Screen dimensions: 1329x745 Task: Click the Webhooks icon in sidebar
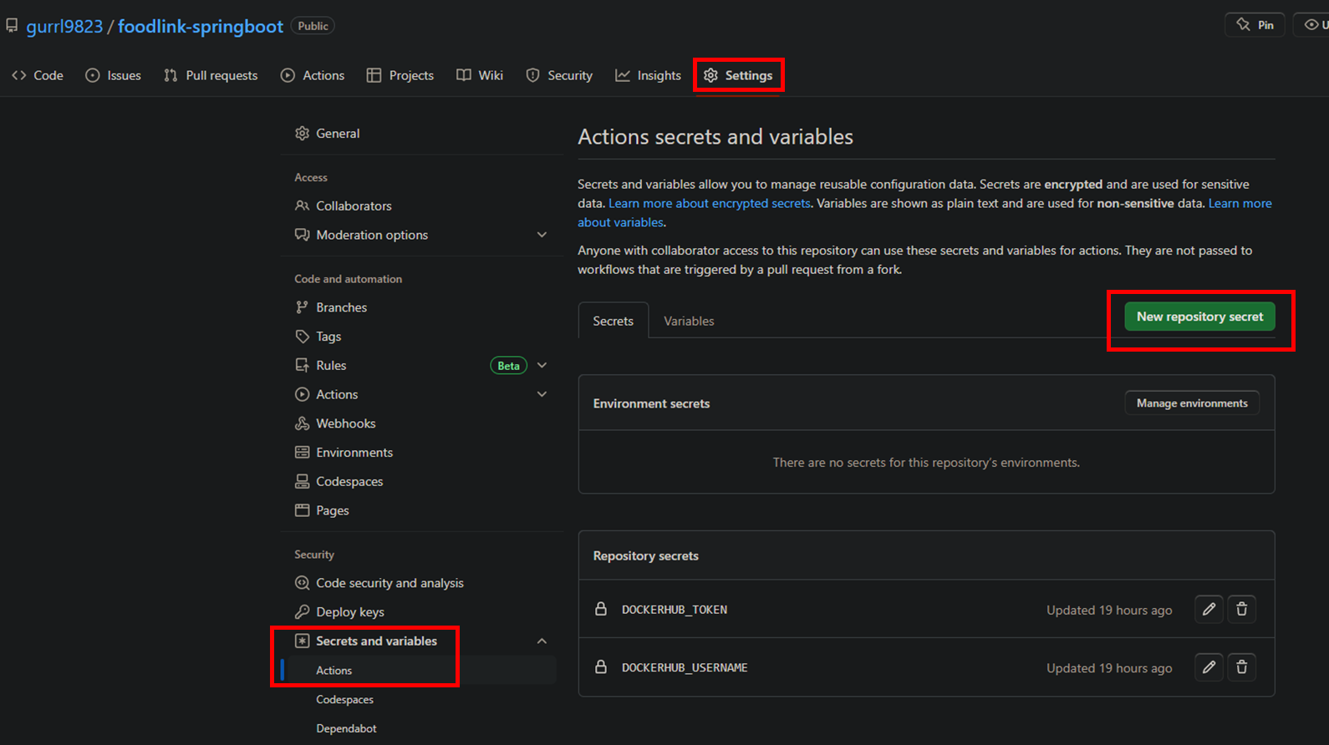point(302,423)
